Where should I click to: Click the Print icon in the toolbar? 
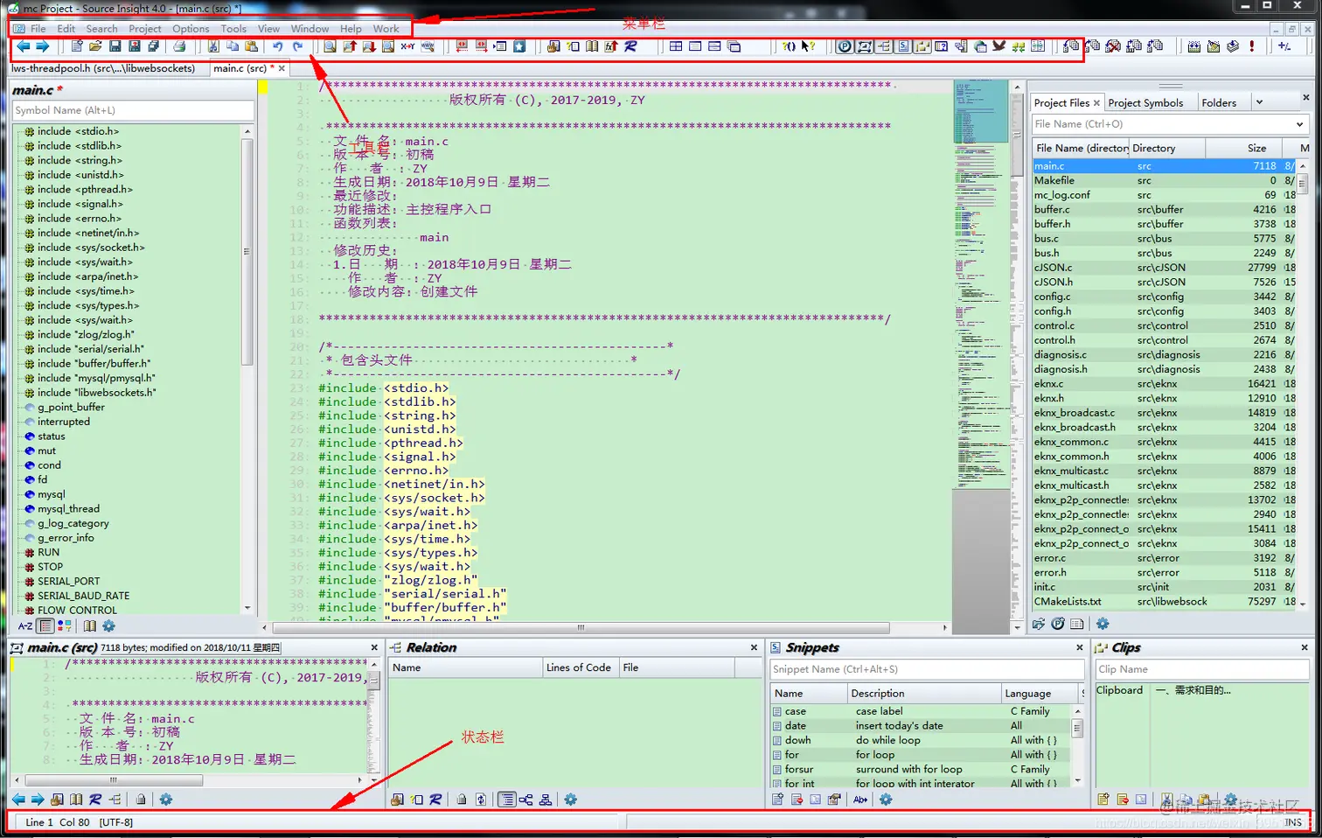[179, 46]
